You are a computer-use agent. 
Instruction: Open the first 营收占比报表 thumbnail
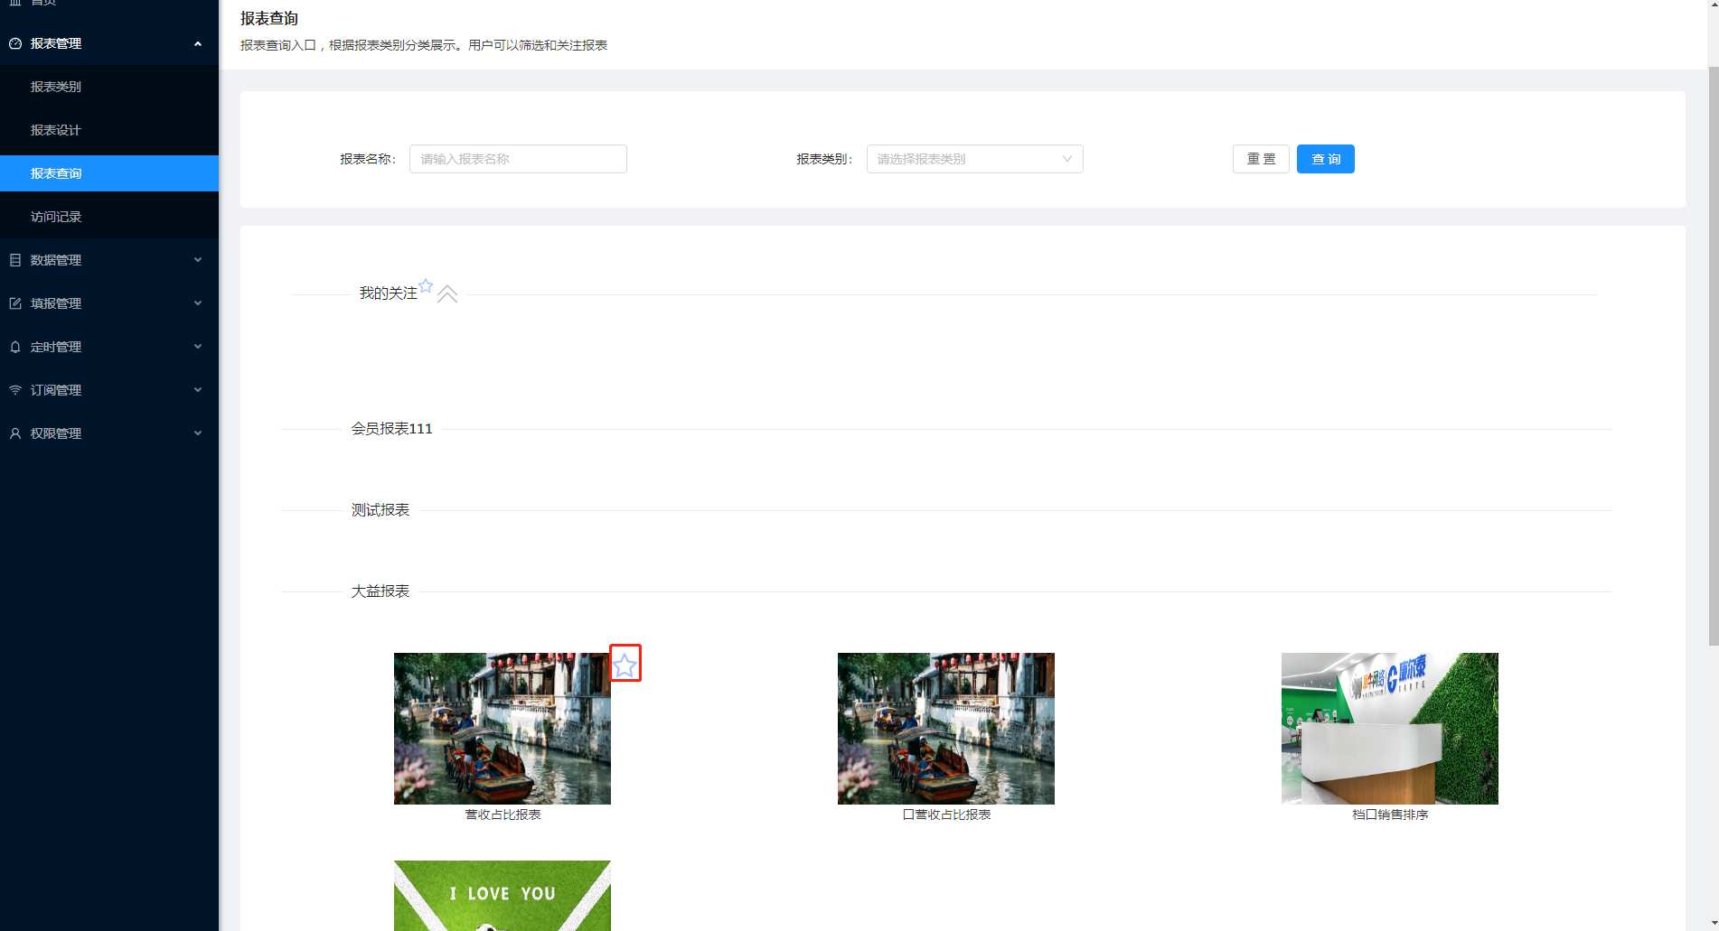[x=503, y=729]
